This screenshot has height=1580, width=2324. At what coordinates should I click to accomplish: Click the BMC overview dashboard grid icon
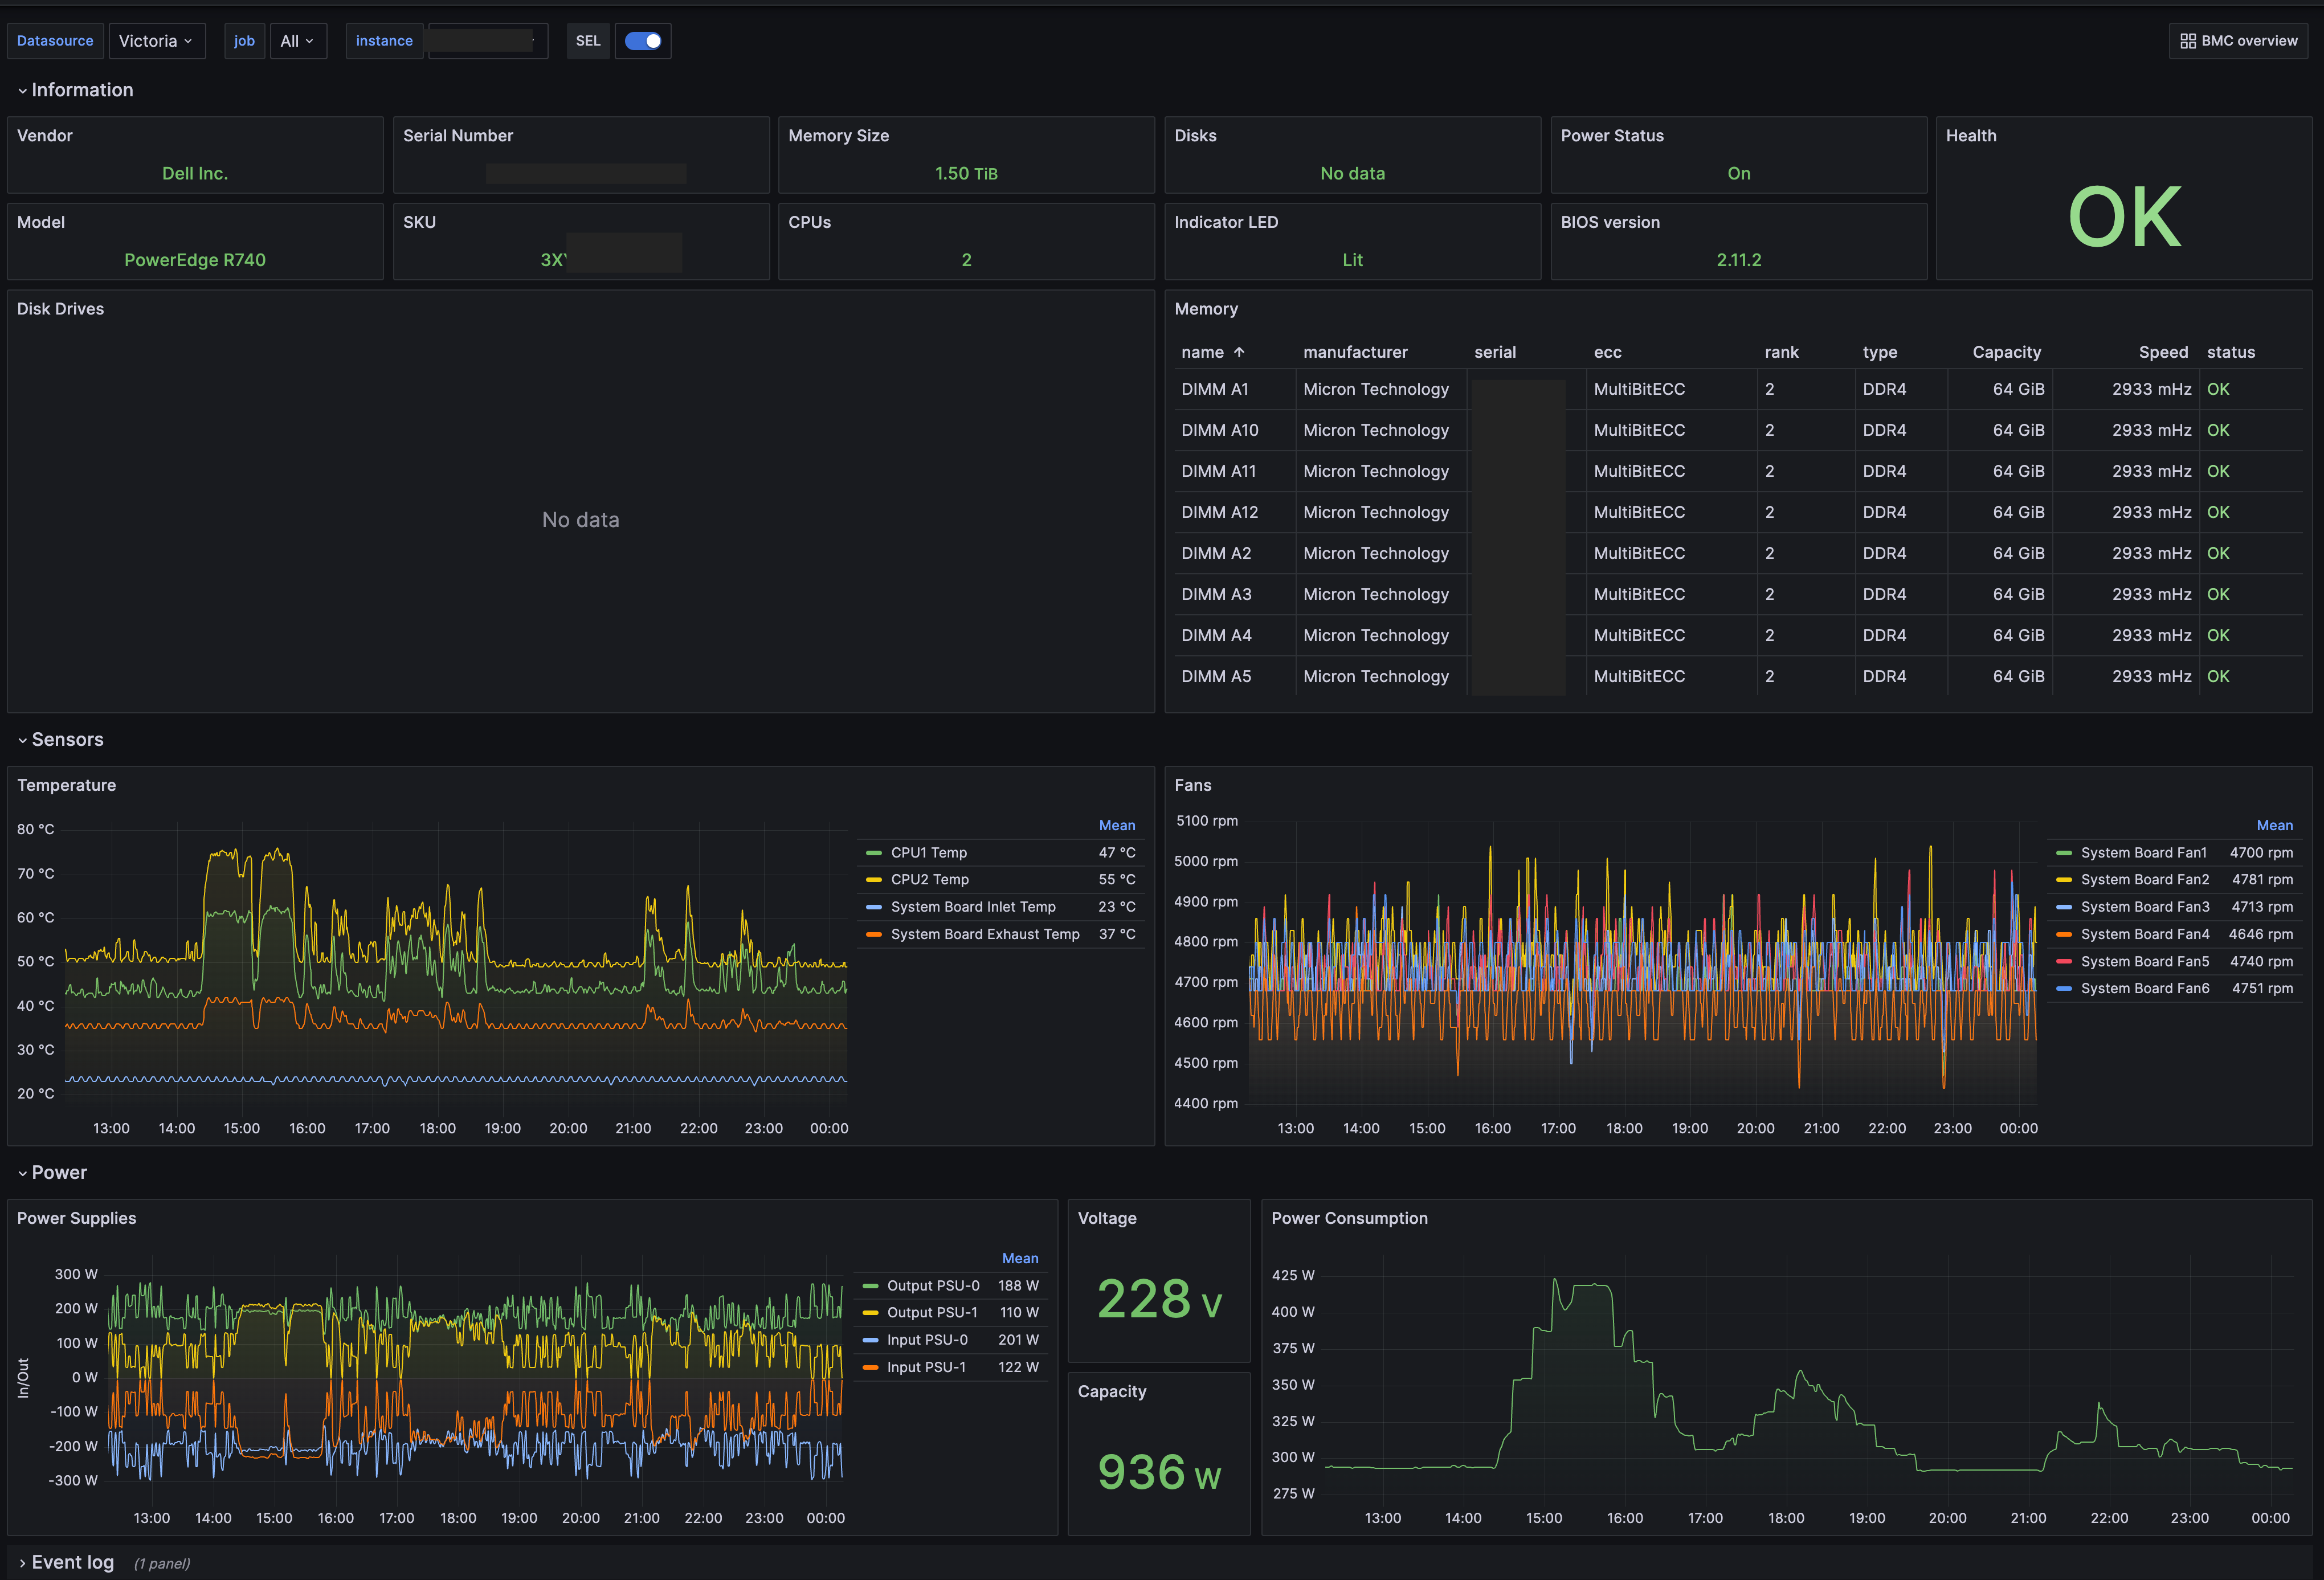tap(2188, 41)
